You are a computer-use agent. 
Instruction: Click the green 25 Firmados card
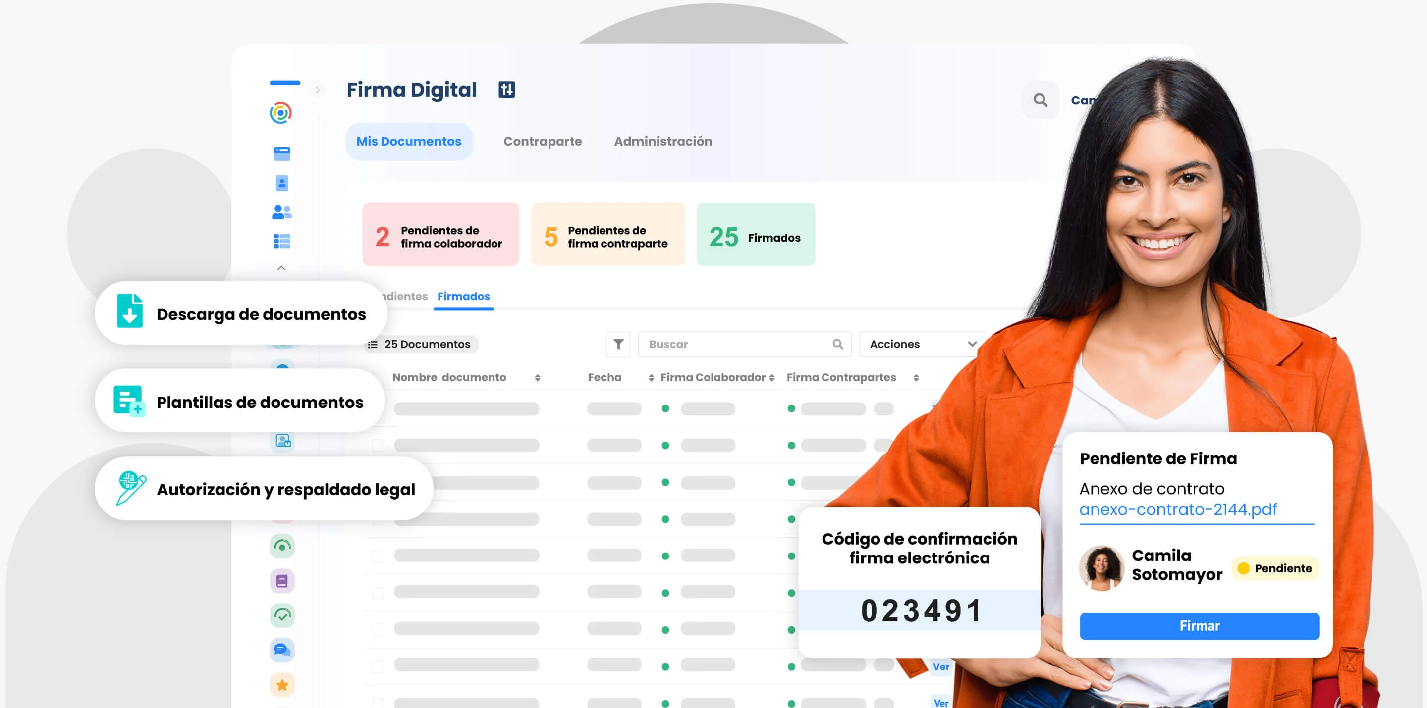[x=756, y=235]
